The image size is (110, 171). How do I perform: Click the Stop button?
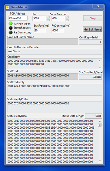tap(93, 18)
